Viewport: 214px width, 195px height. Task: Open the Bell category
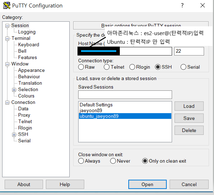[x=22, y=51]
